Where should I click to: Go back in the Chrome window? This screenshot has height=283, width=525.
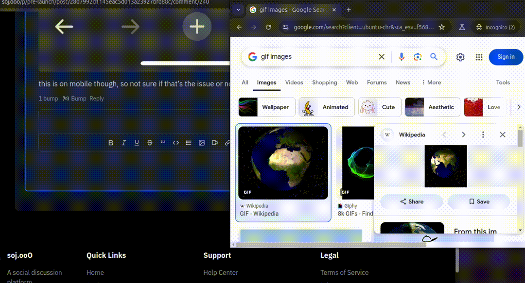pyautogui.click(x=239, y=27)
